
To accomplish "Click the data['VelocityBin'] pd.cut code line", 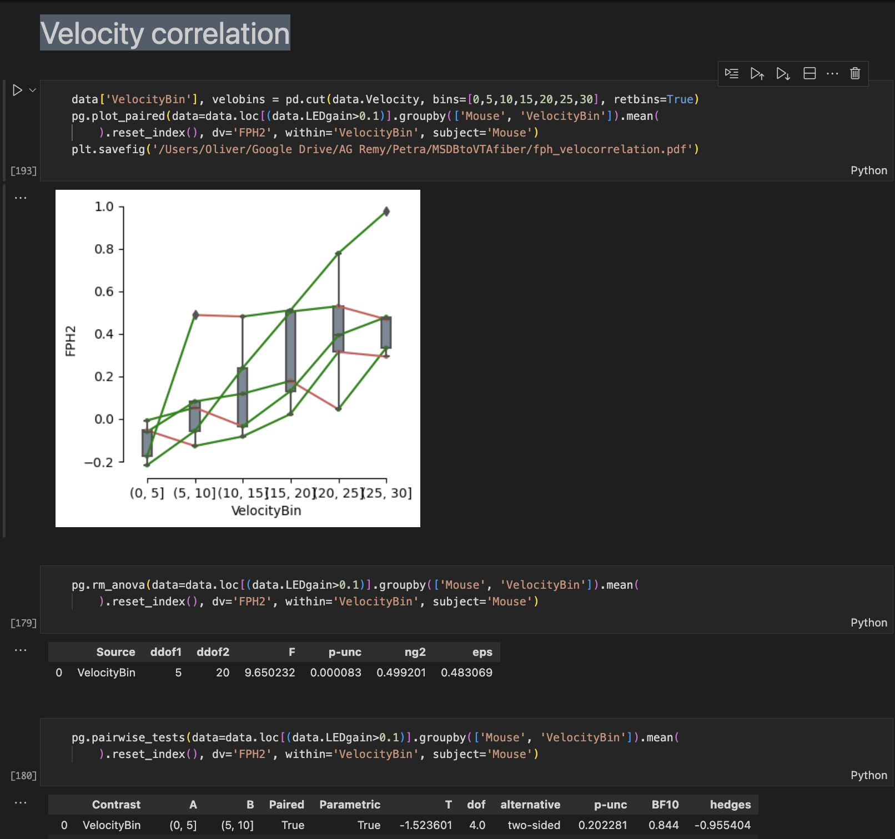I will pos(385,99).
